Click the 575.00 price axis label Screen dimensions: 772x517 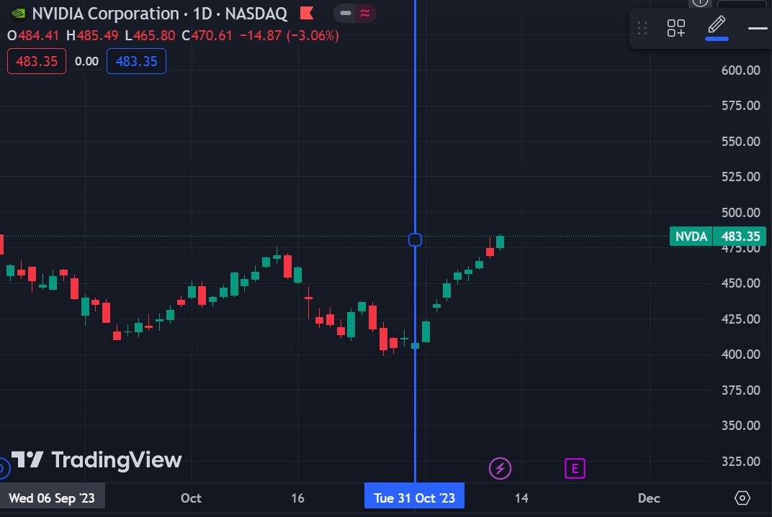point(740,106)
